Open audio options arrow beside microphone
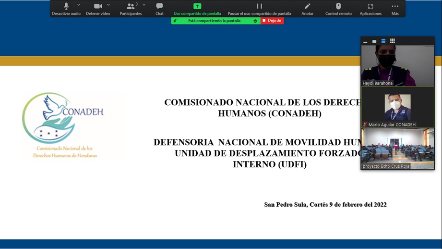The image size is (442, 249). click(x=79, y=5)
